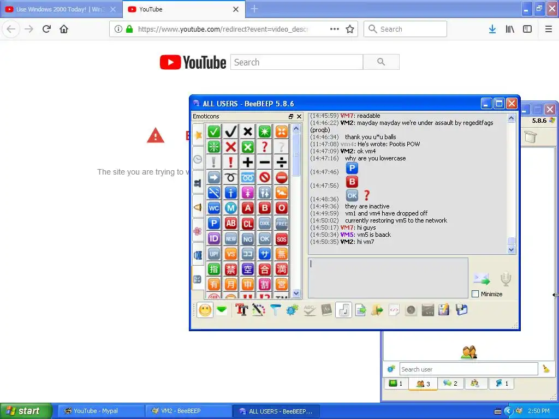Insert the orange VS emoticon
559x419 pixels.
[231, 254]
